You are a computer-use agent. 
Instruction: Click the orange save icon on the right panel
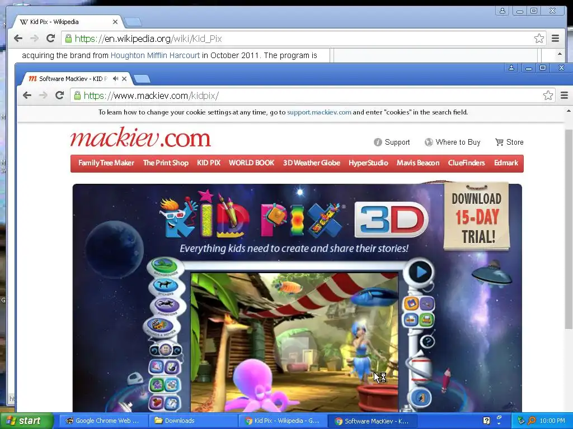click(x=411, y=303)
